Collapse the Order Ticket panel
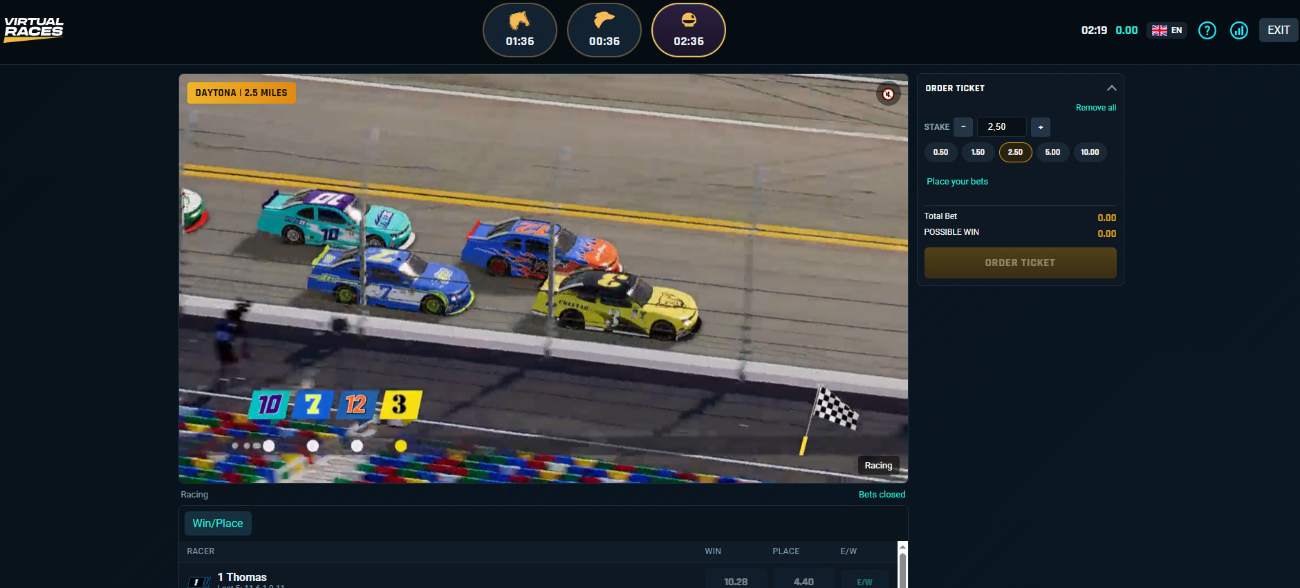1300x588 pixels. [x=1112, y=88]
